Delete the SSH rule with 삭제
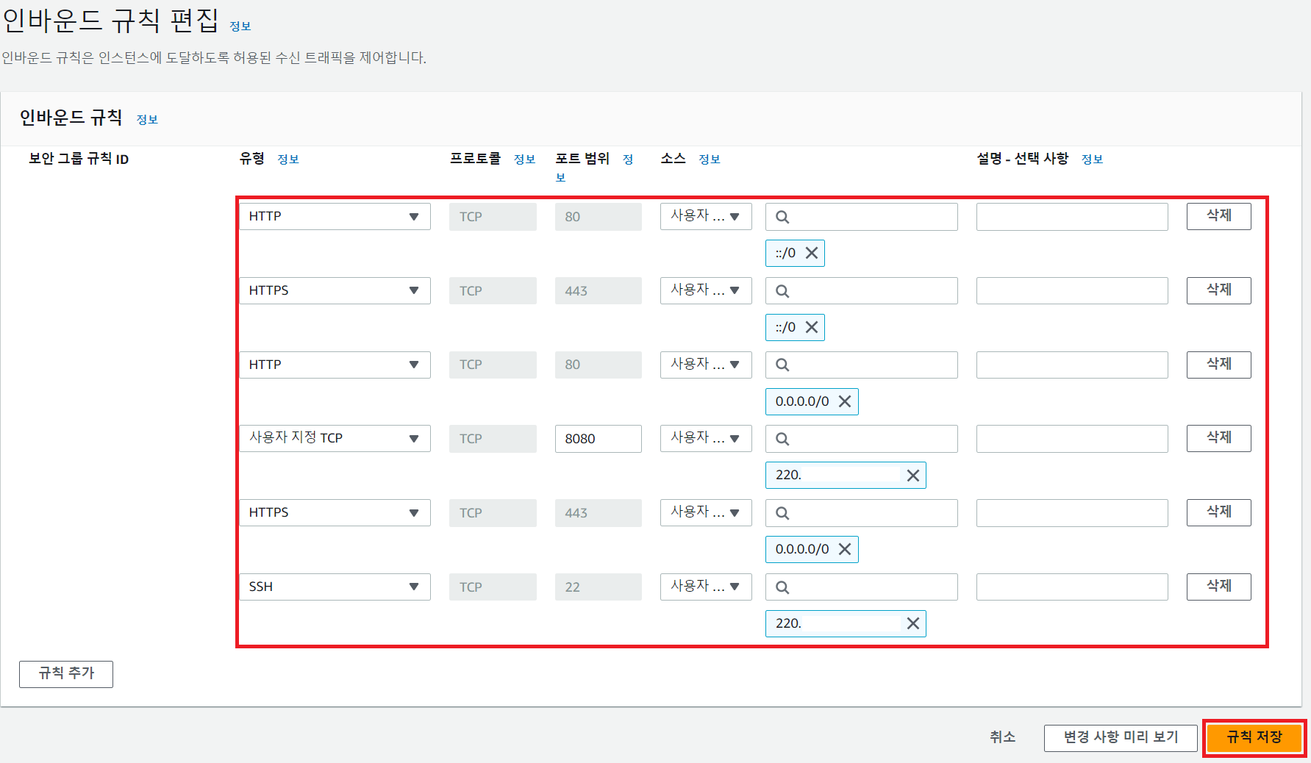Image resolution: width=1311 pixels, height=763 pixels. [1219, 587]
